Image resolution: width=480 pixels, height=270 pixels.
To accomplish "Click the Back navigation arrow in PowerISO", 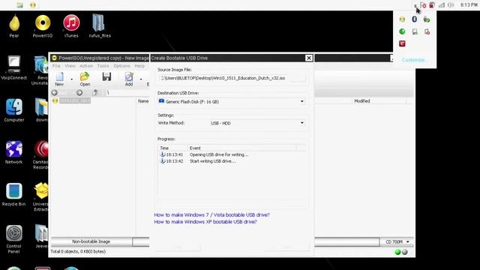I will pos(55,92).
